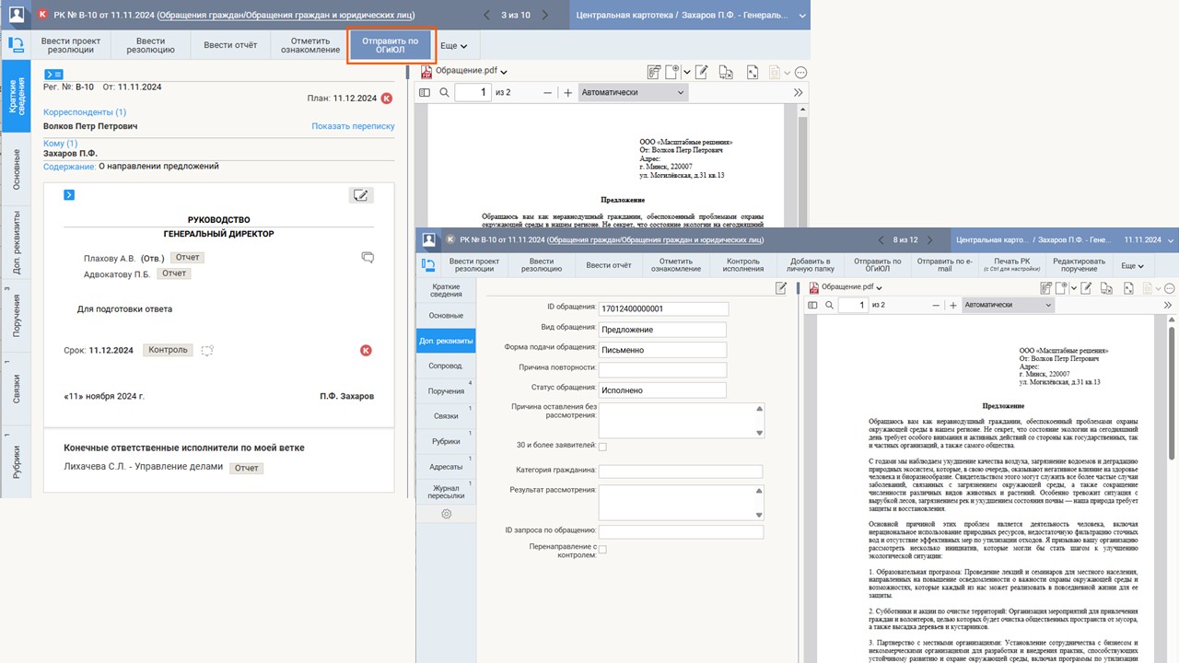Click the dashed-square icon next to Контроль

click(x=207, y=351)
